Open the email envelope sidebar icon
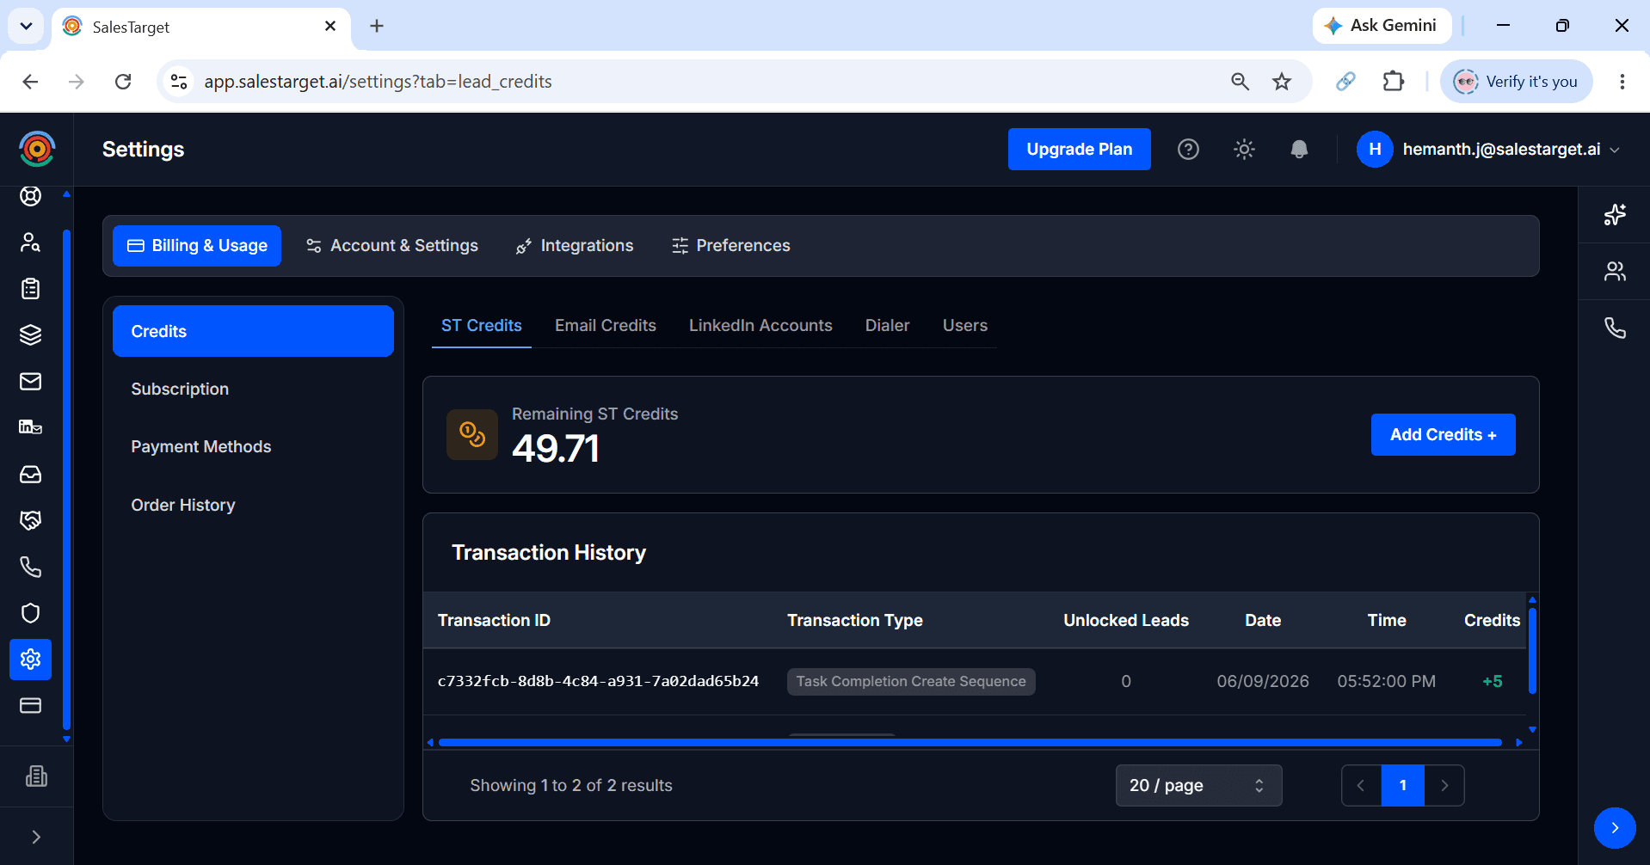This screenshot has height=865, width=1650. 31,381
